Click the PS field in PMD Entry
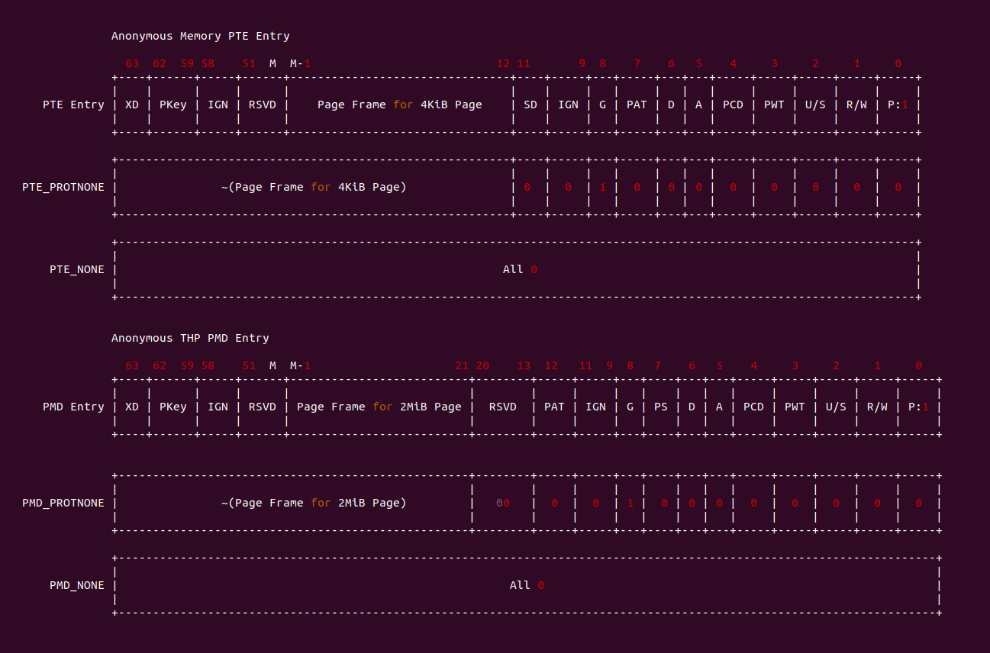The image size is (990, 653). pyautogui.click(x=660, y=407)
